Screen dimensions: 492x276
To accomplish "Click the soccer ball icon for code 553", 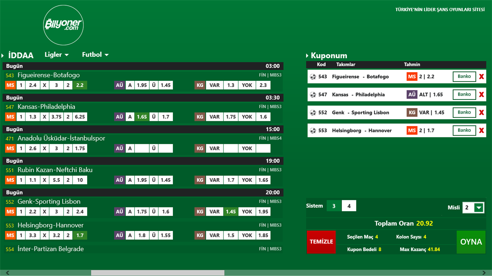I will pyautogui.click(x=313, y=131).
